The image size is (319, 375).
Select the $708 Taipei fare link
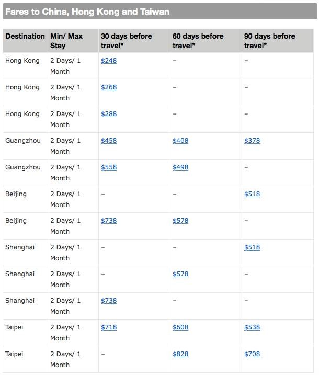(252, 354)
